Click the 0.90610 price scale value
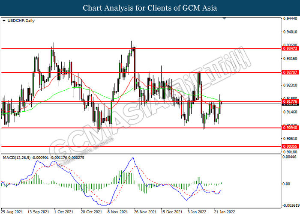The height and width of the screenshot is (214, 300). pyautogui.click(x=290, y=139)
